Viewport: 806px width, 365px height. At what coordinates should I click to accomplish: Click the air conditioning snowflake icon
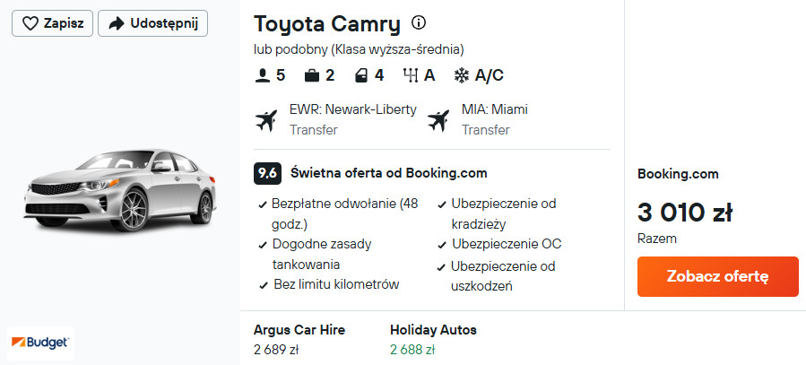click(x=462, y=75)
